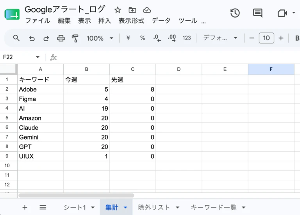
Task: Apply yen currency format
Action: [x=128, y=38]
